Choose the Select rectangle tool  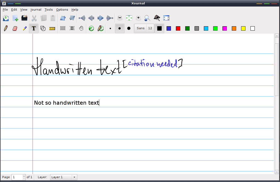pos(63,28)
